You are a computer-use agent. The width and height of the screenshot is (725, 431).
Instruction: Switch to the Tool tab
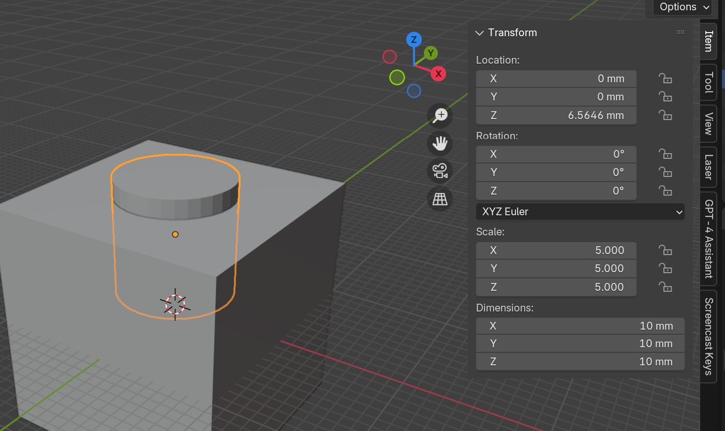708,82
